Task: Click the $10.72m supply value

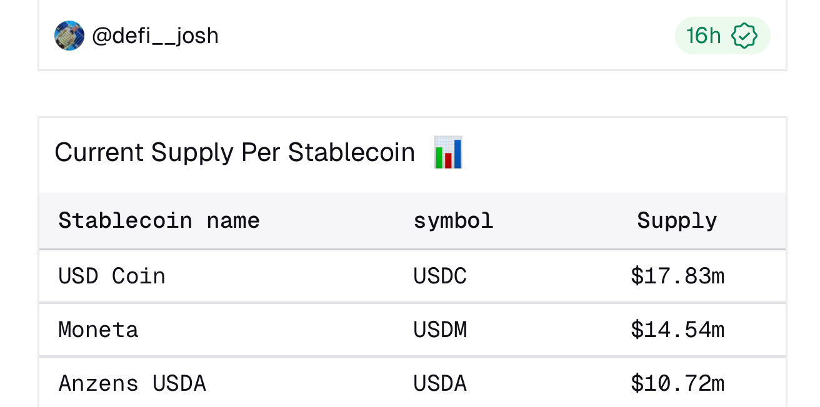Action: point(677,383)
